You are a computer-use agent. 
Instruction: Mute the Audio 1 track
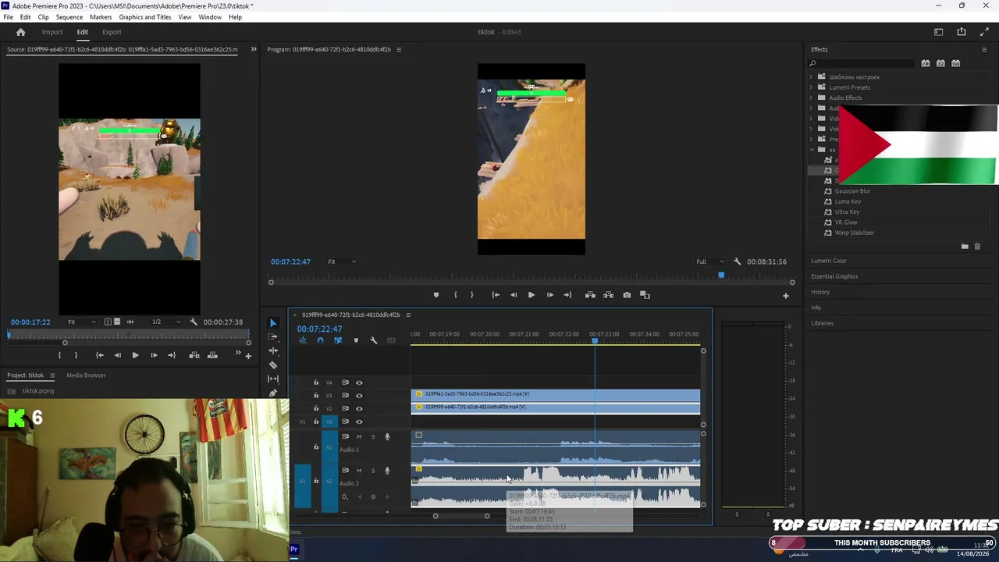359,437
